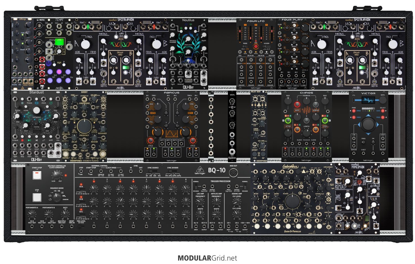Click the Victor waveform display screen
The image size is (415, 264).
point(368,100)
